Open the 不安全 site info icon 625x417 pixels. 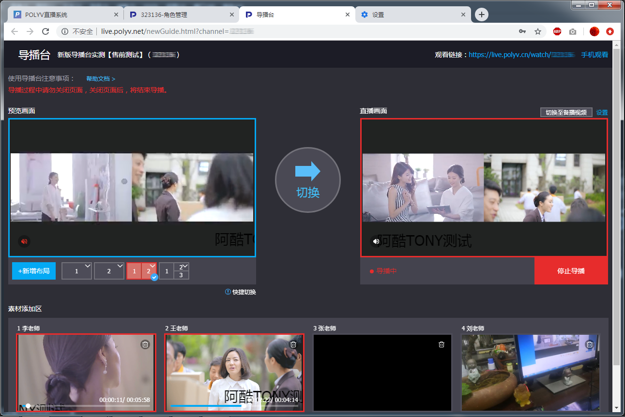(x=65, y=31)
